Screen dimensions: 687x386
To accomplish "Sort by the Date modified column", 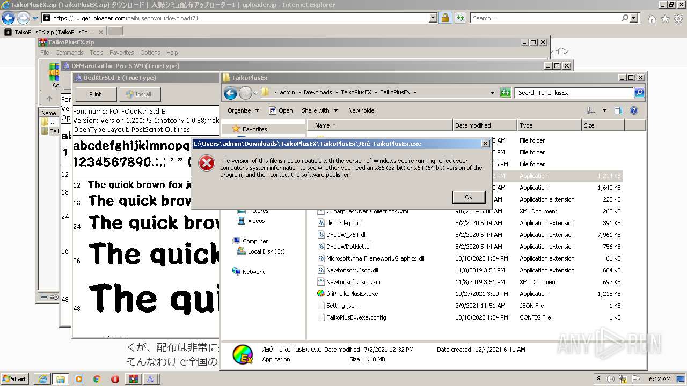I will 485,125.
